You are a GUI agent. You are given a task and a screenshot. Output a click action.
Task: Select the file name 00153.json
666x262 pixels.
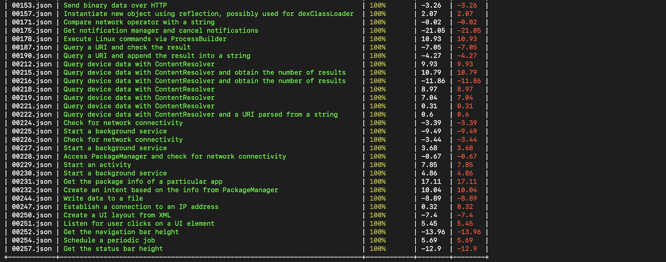click(32, 5)
